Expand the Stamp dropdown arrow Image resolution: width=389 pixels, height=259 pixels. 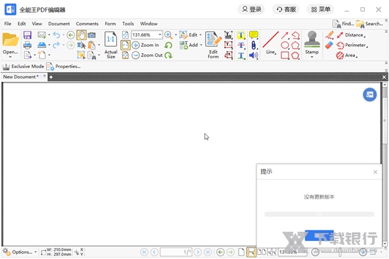[312, 57]
